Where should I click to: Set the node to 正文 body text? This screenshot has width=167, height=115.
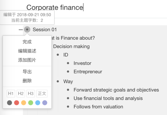coord(42,94)
